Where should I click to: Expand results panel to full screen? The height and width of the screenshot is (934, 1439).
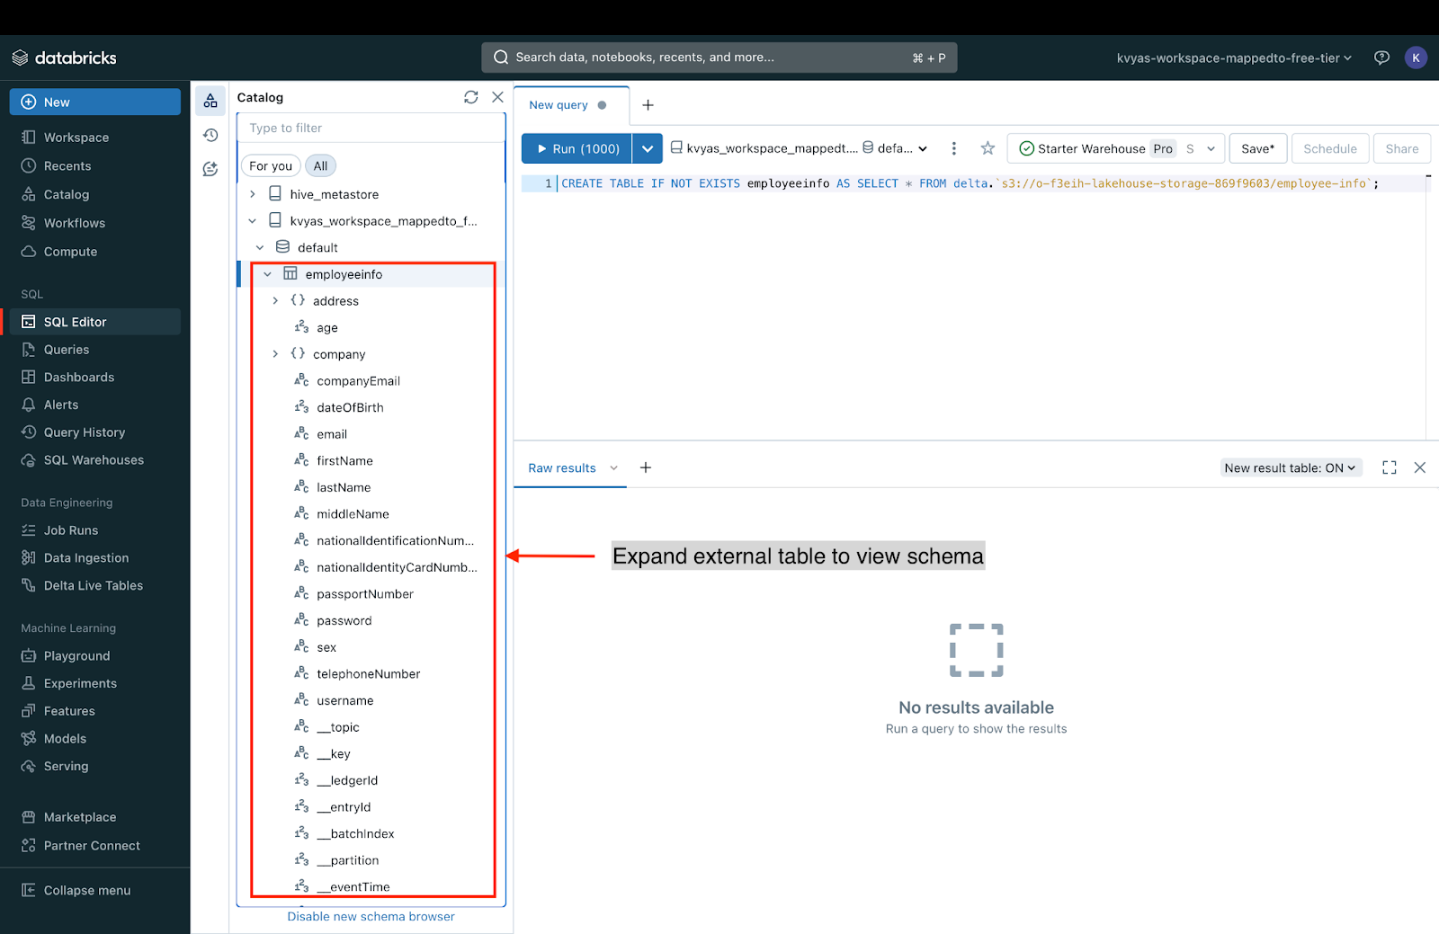1390,467
